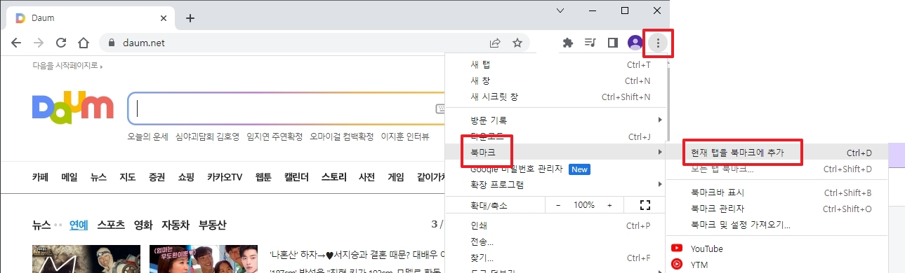This screenshot has height=273, width=905.
Task: Open the 캘린더 service link
Action: click(297, 177)
